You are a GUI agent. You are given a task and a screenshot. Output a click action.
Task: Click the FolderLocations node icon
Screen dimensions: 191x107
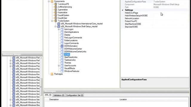pos(62,40)
